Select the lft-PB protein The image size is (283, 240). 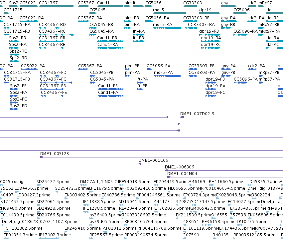pyautogui.click(x=140, y=89)
